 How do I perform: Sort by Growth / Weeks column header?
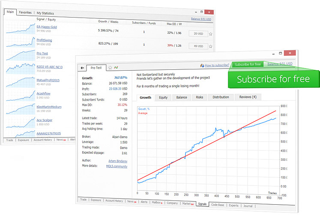point(108,21)
